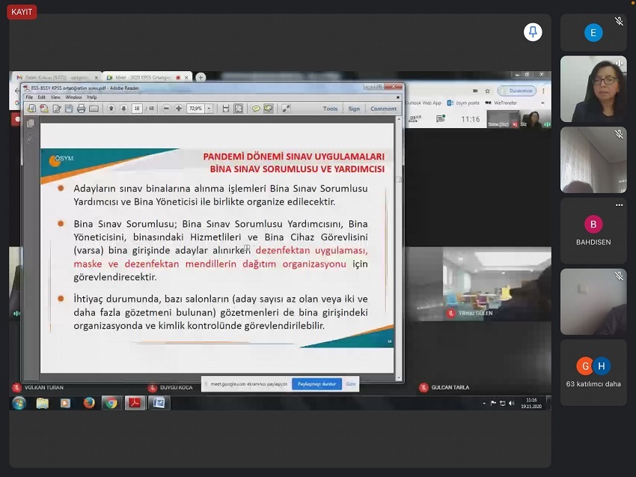Screen dimensions: 636x477
Task: Expand the 63 katılımcı daha participants list
Action: pos(593,372)
